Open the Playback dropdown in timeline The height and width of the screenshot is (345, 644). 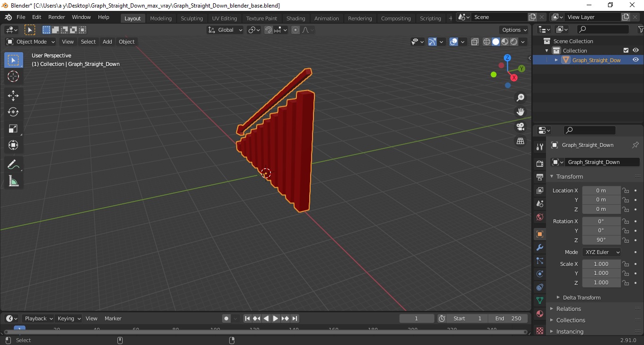(x=38, y=318)
